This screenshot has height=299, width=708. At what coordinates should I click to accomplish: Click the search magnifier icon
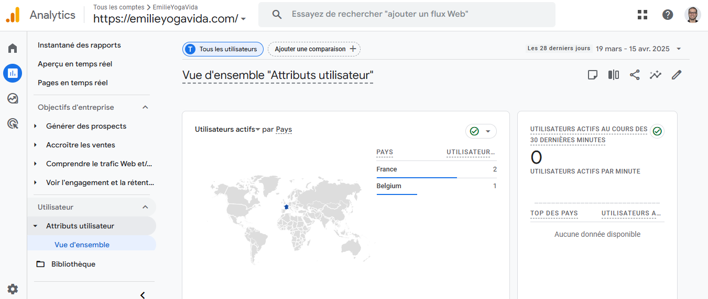click(x=277, y=15)
